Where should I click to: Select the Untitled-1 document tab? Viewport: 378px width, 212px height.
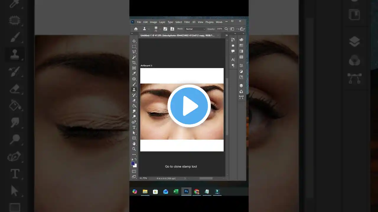[x=177, y=35]
